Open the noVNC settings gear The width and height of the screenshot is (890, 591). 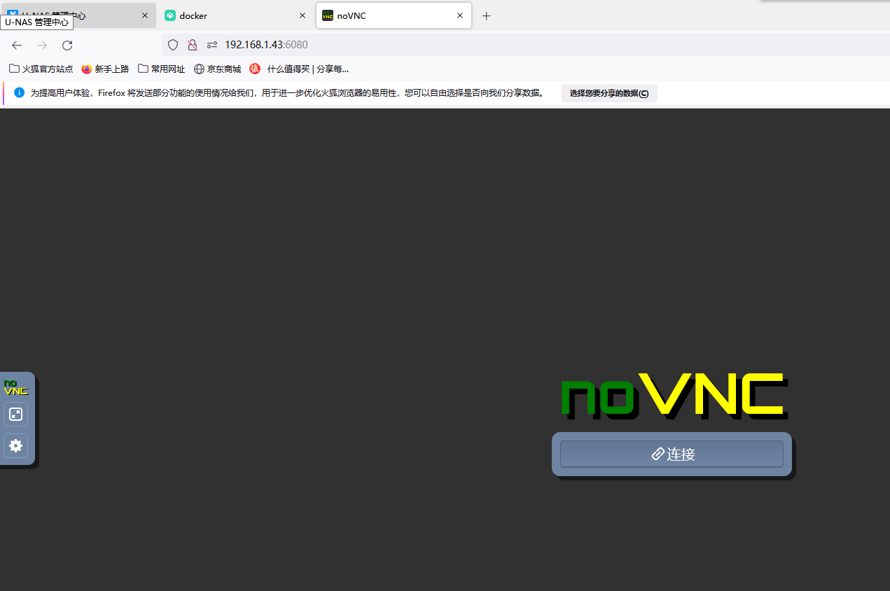(x=15, y=446)
